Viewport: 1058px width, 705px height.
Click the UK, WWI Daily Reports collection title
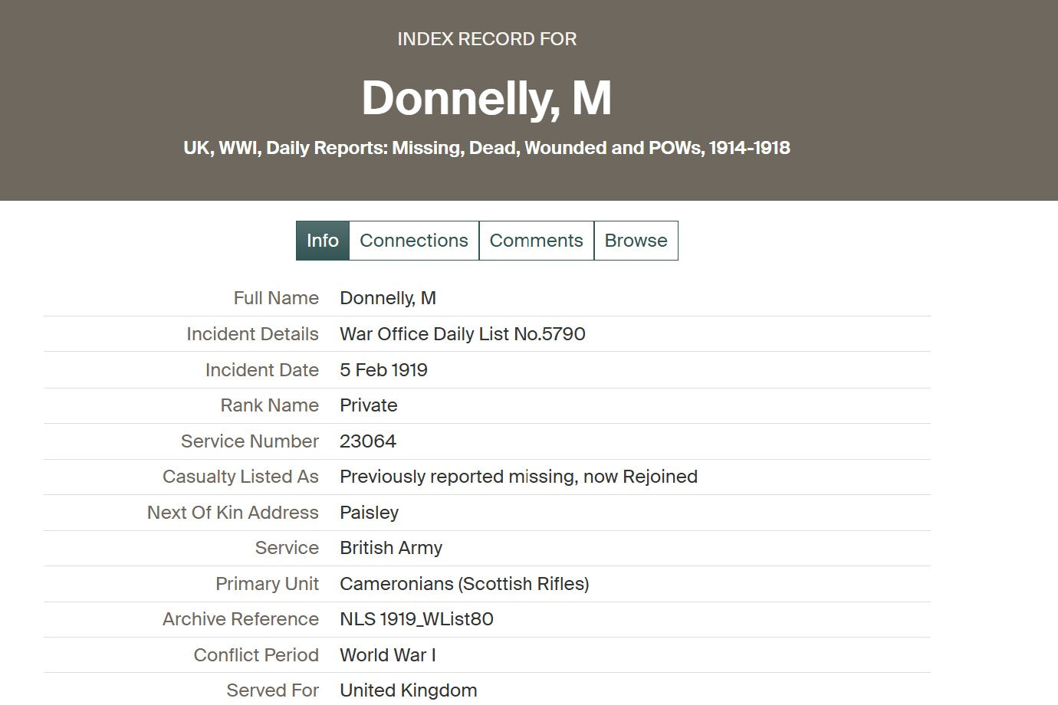tap(487, 148)
